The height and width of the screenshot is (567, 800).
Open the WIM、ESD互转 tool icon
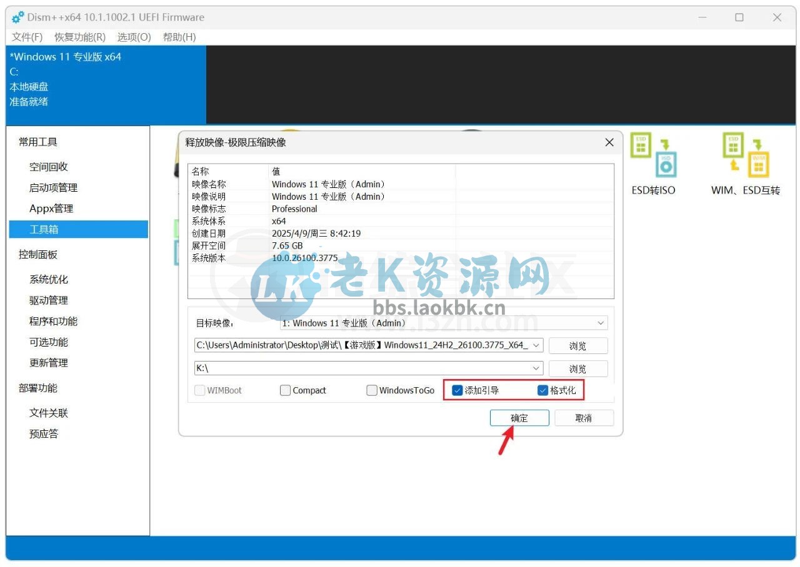click(746, 155)
